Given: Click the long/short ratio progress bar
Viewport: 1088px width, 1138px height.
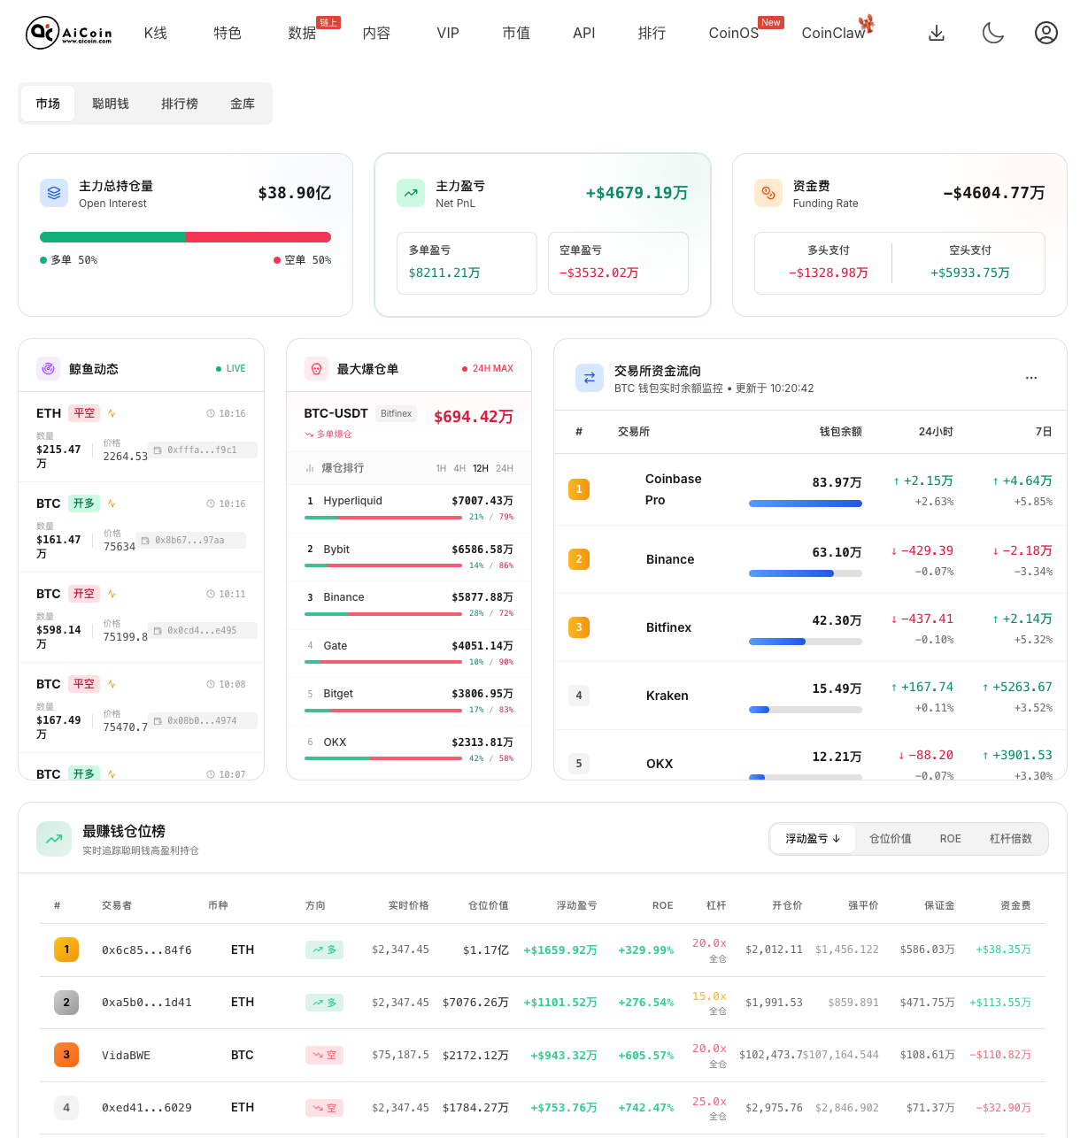Looking at the screenshot, I should point(185,236).
